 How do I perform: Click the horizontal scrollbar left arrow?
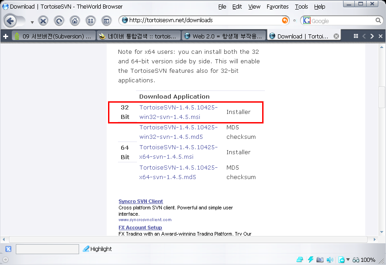click(4, 239)
